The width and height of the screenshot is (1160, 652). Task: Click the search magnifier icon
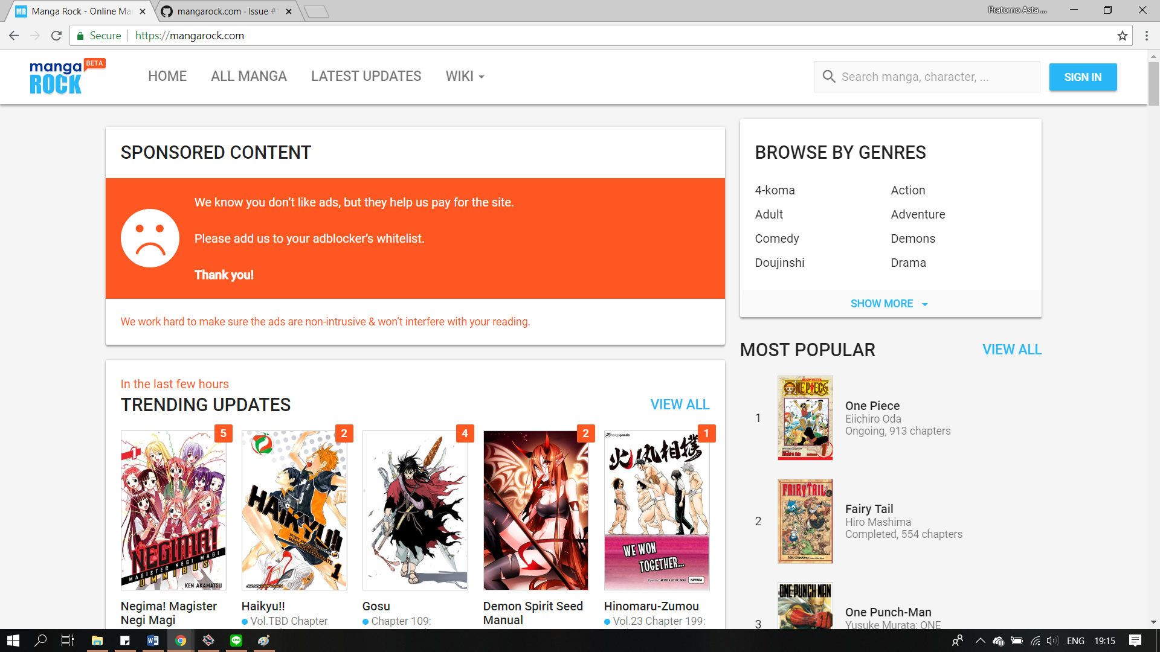828,77
